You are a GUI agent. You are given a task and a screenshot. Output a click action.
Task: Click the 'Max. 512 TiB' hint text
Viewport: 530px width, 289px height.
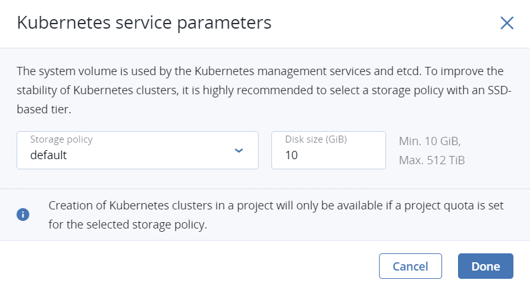tap(431, 160)
